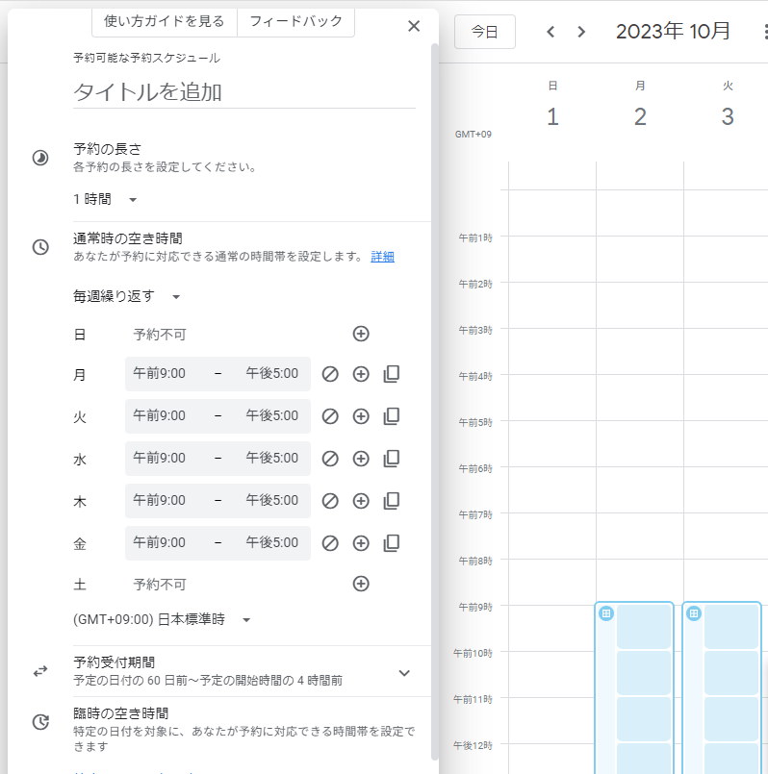Copy Friday (金) hours to all days
Viewport: 768px width, 774px height.
tap(392, 543)
